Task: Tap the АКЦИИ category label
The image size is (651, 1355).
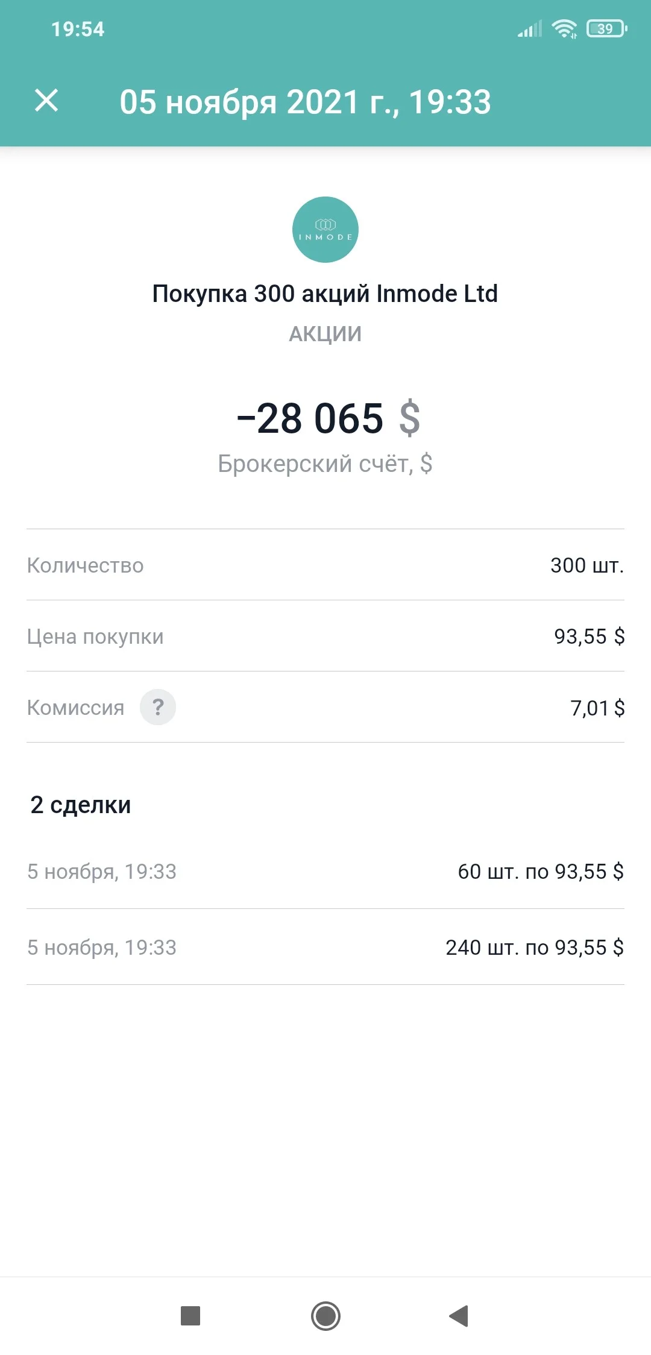Action: coord(325,333)
